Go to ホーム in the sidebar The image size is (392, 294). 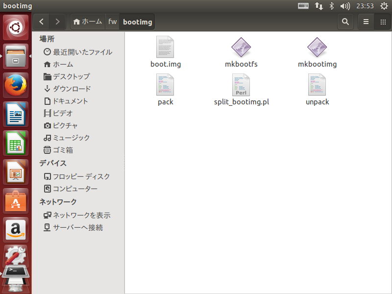[78, 64]
